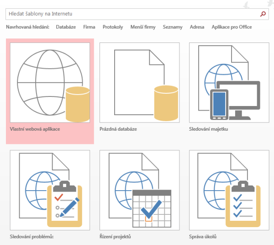
Task: Choose the Sledování majetku template thumbnail
Action: tap(229, 83)
